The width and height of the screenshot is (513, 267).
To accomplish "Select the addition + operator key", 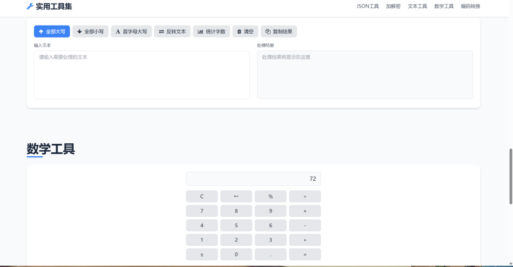I will pos(305,240).
